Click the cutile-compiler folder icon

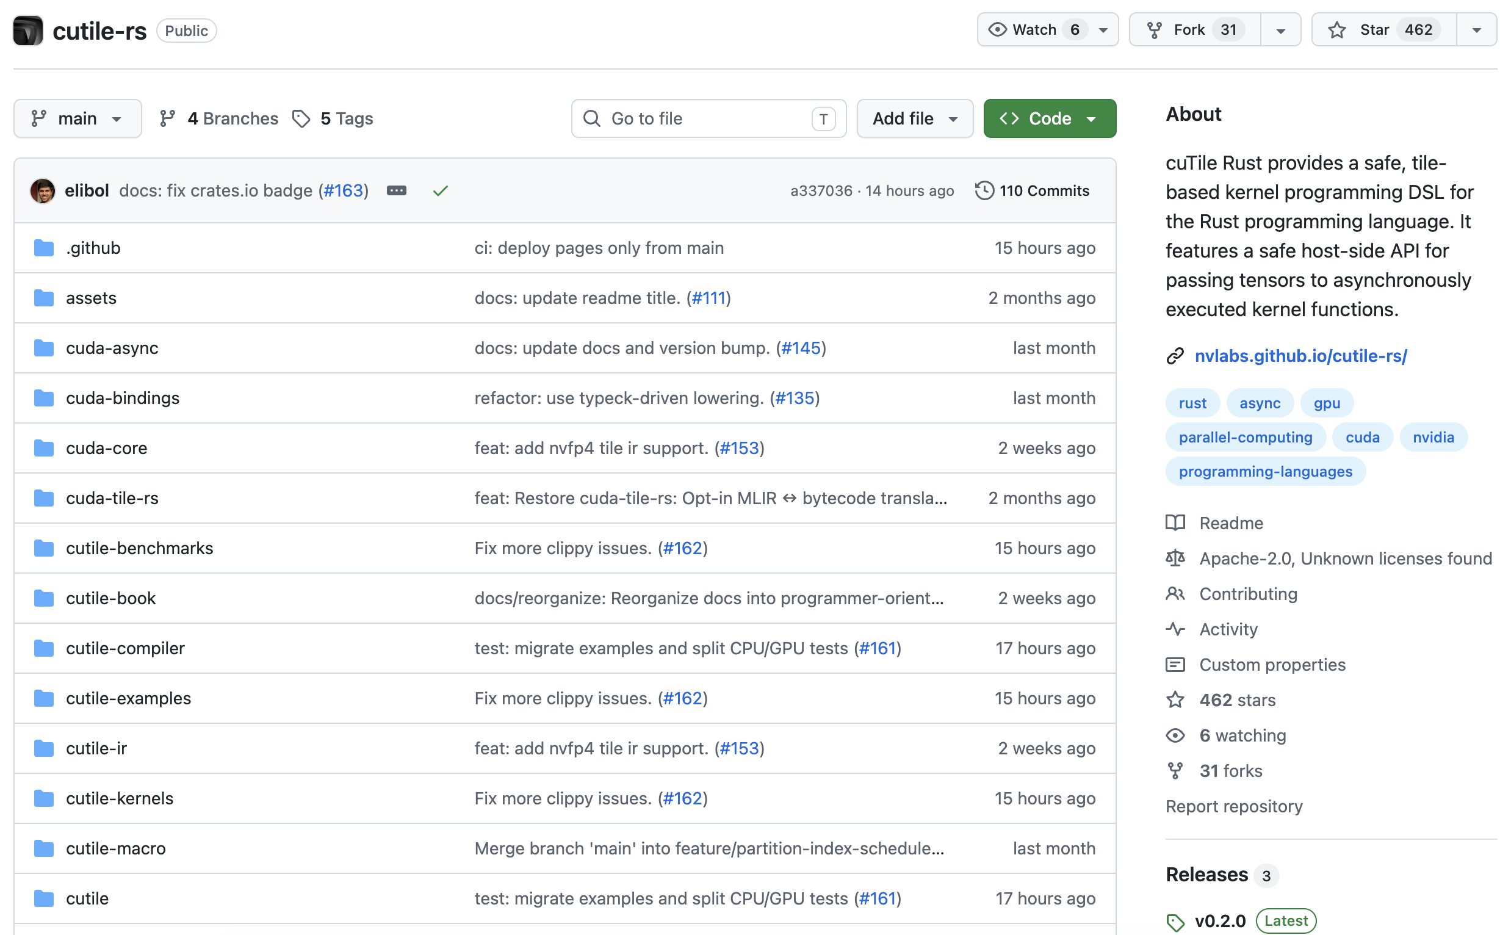[44, 649]
